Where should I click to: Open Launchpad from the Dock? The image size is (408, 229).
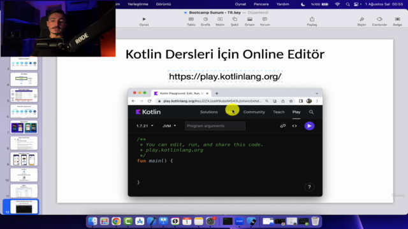pos(105,221)
